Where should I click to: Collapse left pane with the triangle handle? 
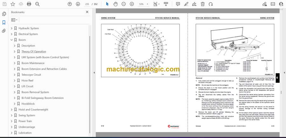pos(94,73)
